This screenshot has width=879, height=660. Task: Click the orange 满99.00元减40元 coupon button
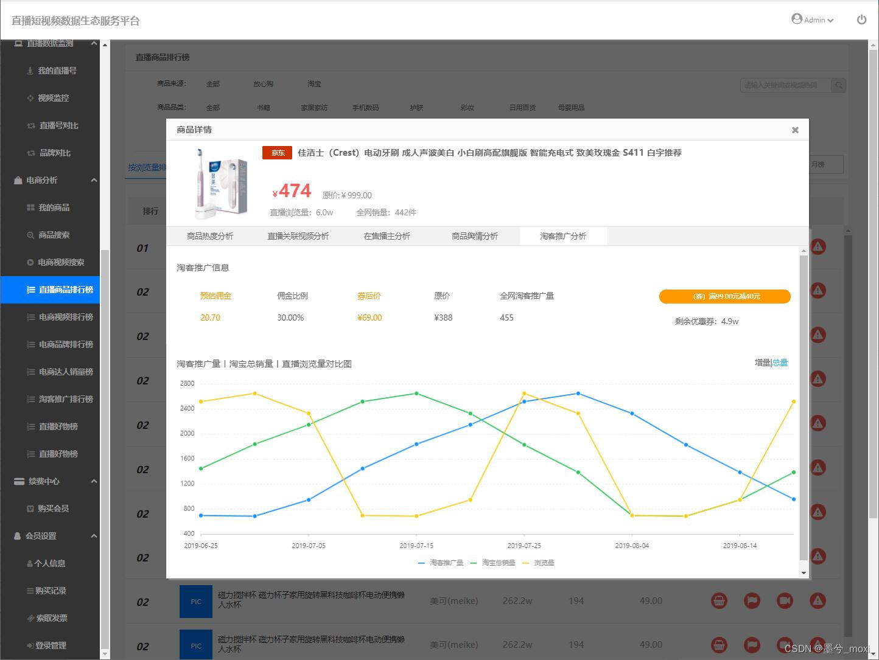tap(724, 296)
